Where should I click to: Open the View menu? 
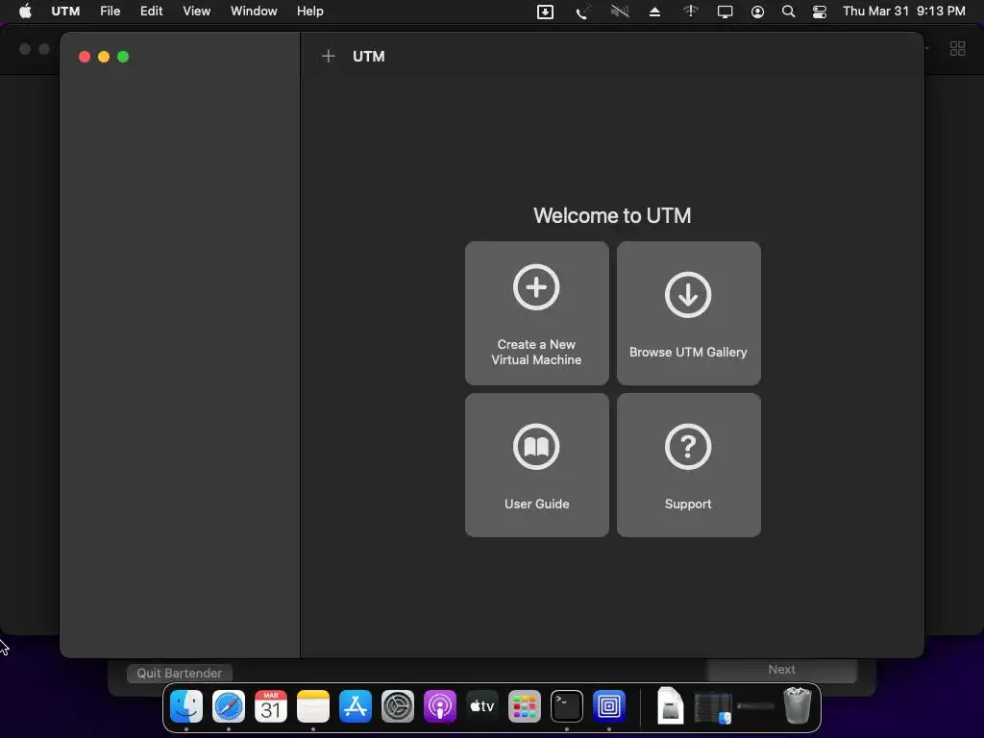point(196,12)
